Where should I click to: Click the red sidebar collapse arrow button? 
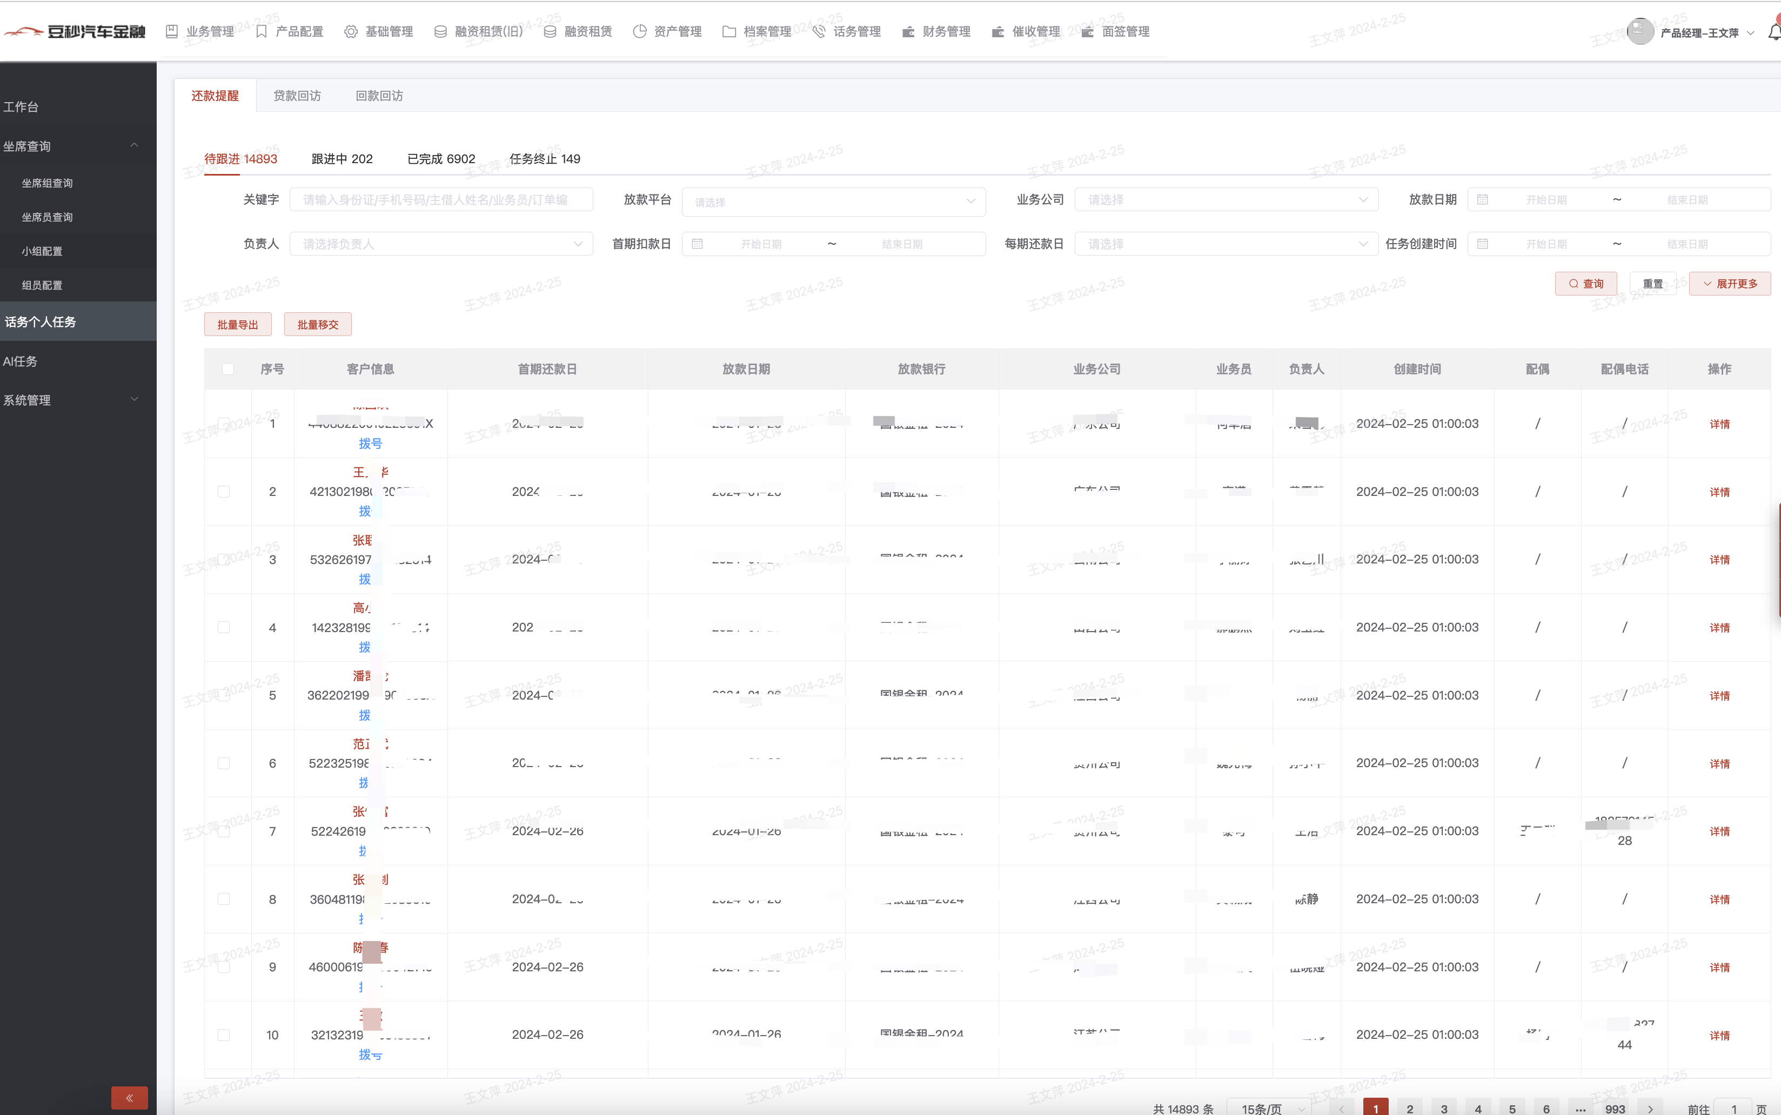[129, 1097]
